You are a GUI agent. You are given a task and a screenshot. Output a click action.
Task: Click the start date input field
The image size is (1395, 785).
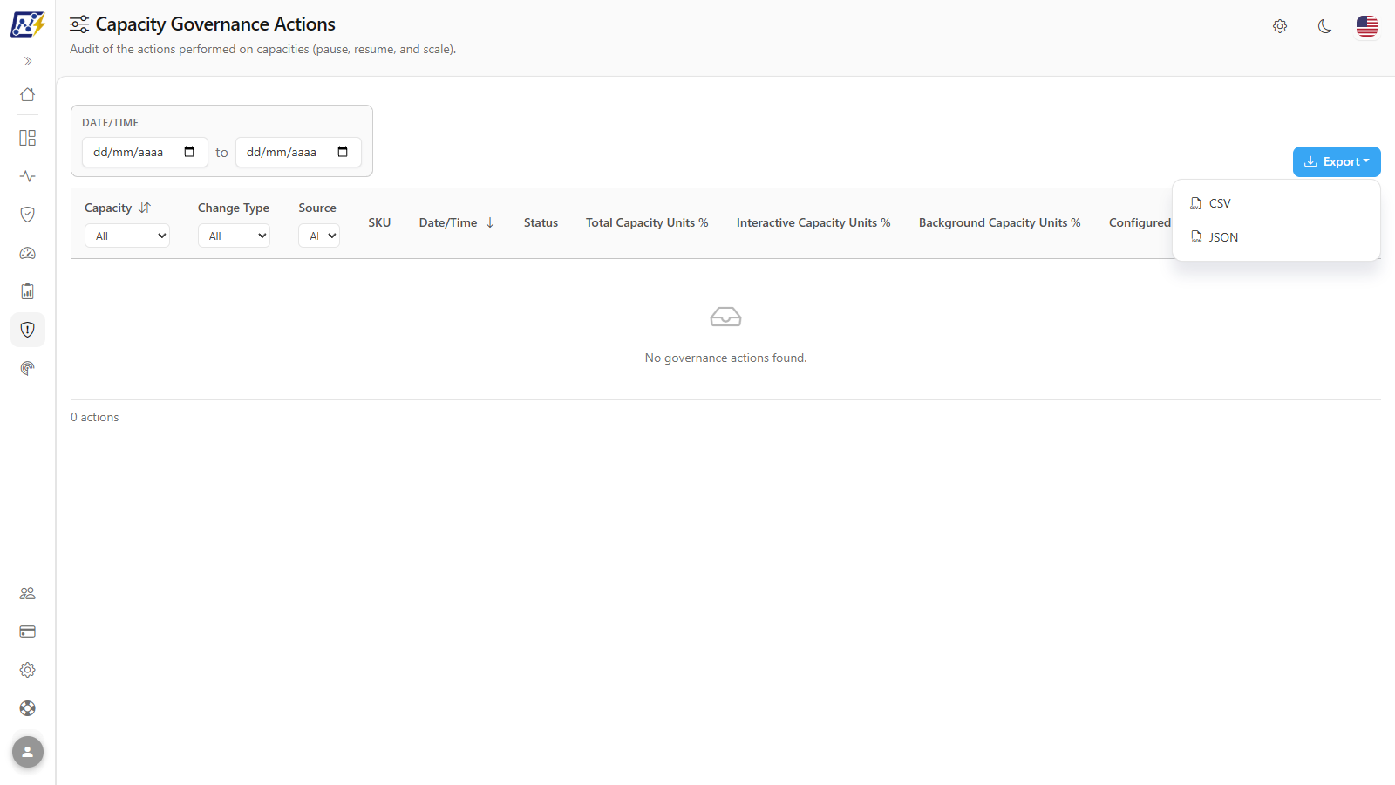(x=145, y=152)
